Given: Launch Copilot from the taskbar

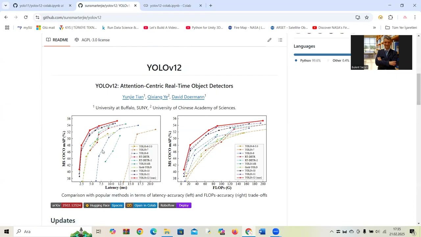Looking at the screenshot, I should (x=113, y=232).
